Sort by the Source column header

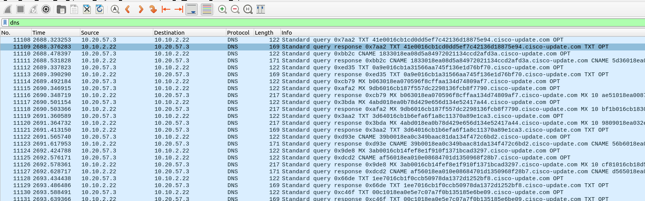tap(116, 33)
